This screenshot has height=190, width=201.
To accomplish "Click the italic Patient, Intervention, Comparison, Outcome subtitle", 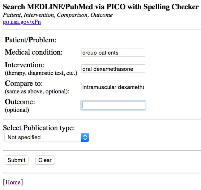I will pyautogui.click(x=58, y=15).
